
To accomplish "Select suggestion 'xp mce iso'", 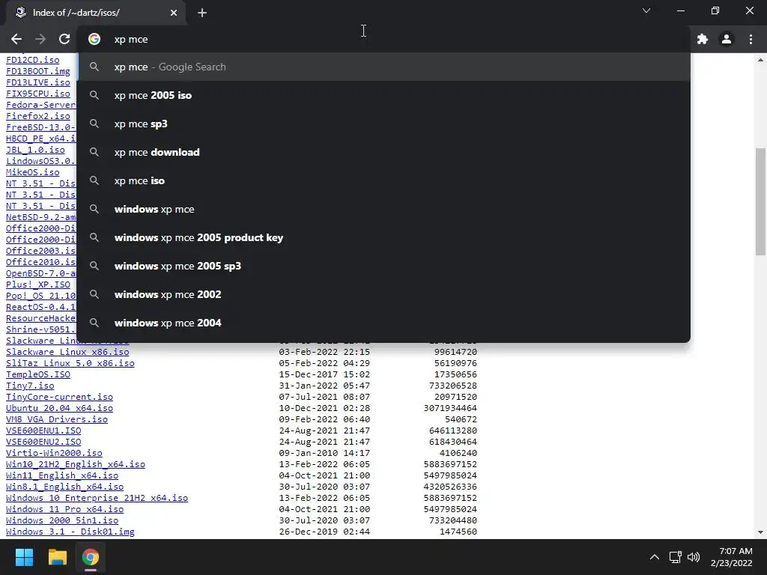I will pyautogui.click(x=384, y=180).
